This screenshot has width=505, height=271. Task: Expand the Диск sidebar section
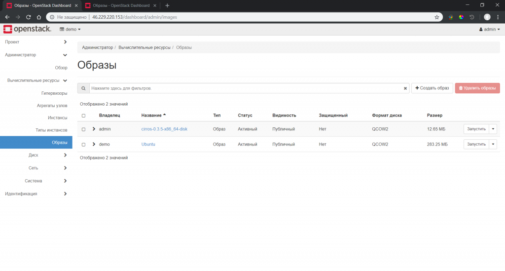(36, 155)
